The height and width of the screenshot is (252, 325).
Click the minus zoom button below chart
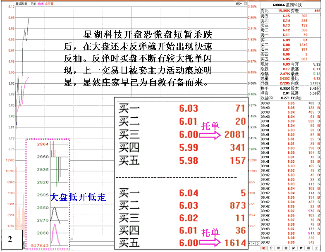253,243
